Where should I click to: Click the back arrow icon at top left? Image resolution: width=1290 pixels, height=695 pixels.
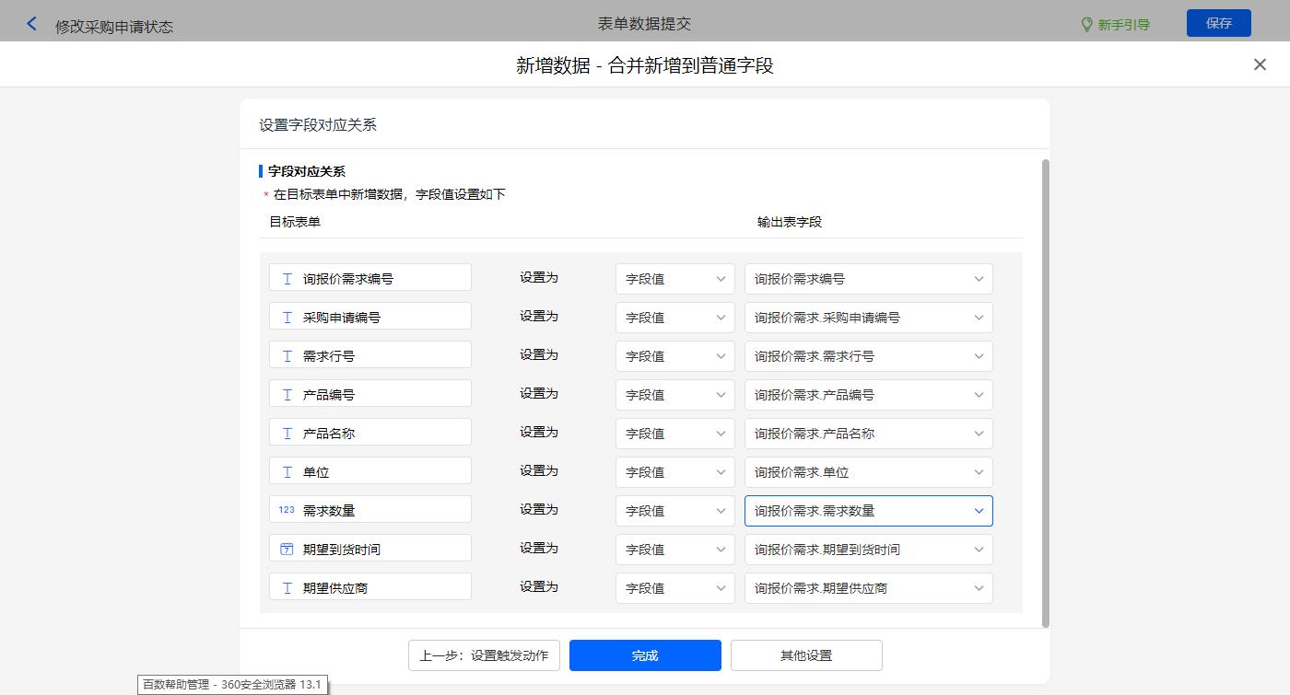coord(32,24)
